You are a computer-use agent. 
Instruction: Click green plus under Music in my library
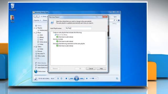pos(57,37)
